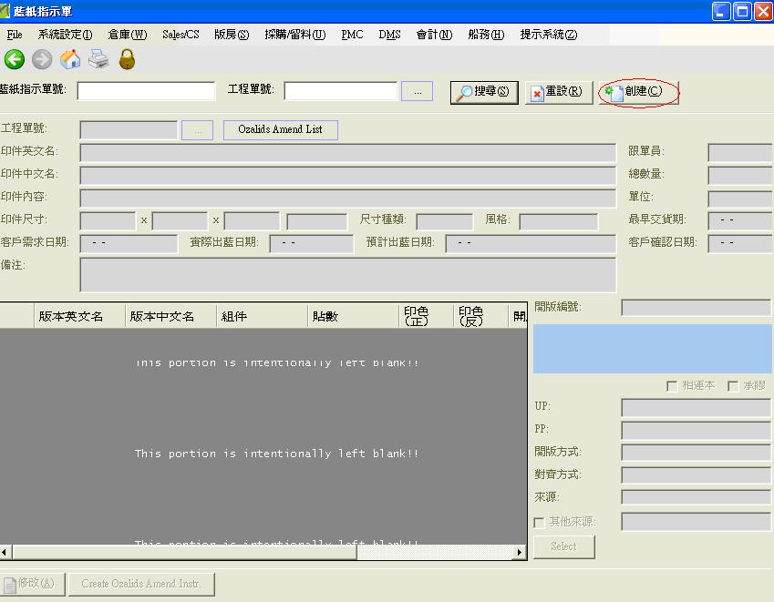Viewport: 774px width, 602px height.
Task: Click the green back arrow icon
Action: coord(15,60)
